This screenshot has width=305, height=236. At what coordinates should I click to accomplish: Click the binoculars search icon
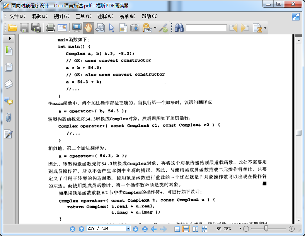(179, 28)
